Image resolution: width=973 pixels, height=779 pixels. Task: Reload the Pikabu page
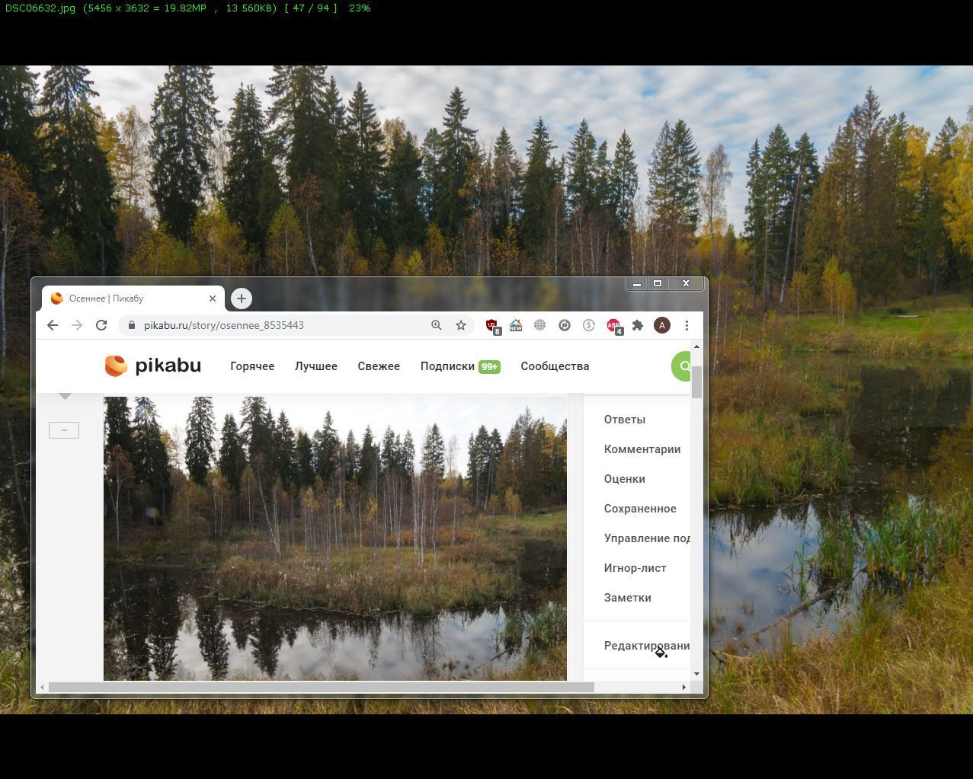tap(101, 325)
